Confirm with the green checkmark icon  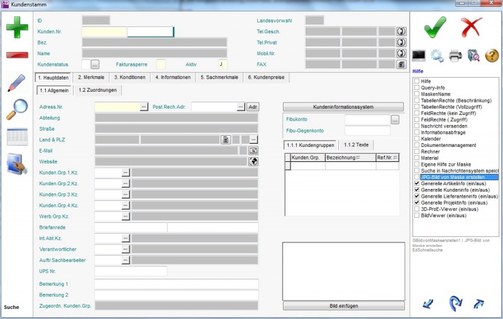point(434,28)
